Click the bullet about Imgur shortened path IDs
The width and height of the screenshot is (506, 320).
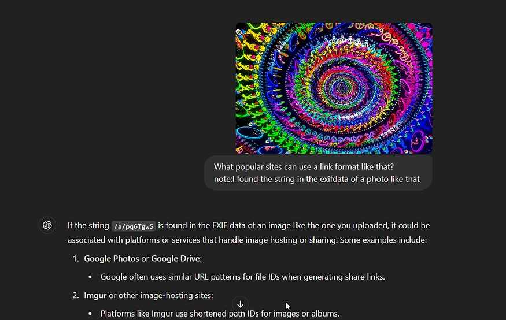tap(219, 314)
